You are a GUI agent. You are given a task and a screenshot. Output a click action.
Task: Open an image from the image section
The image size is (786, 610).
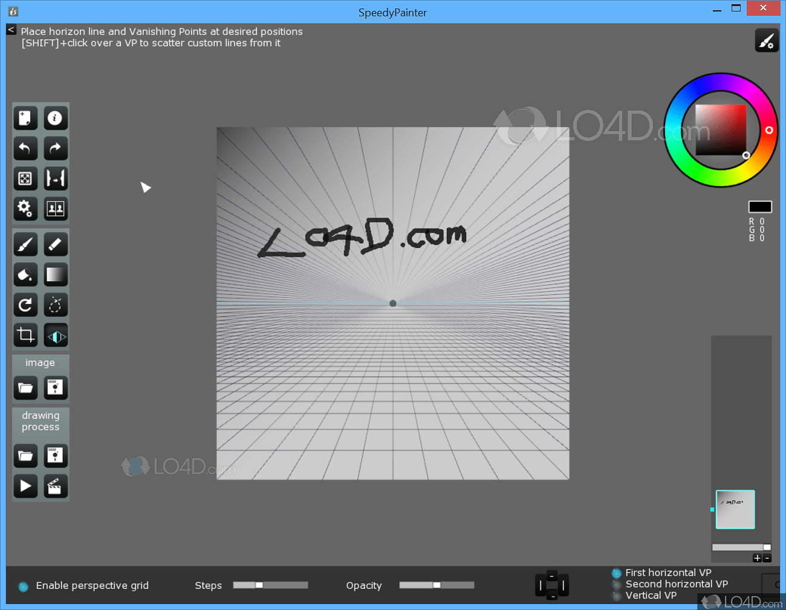point(25,388)
